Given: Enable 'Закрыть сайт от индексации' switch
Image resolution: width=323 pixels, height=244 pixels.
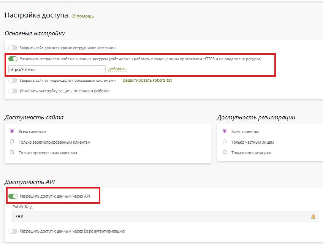Looking at the screenshot, I should click(x=13, y=81).
